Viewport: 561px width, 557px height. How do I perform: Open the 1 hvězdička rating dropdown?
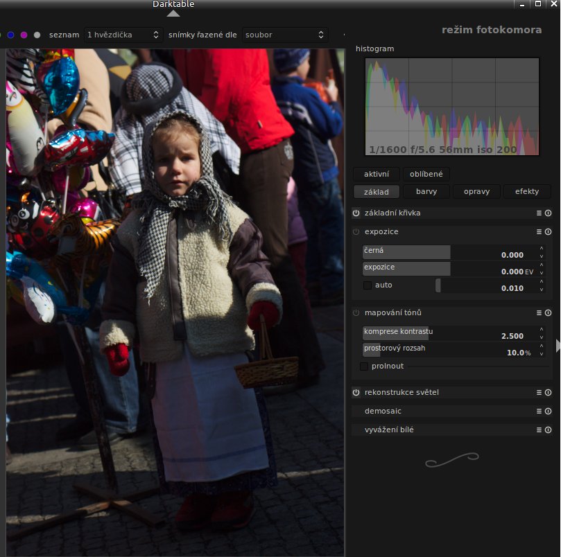pos(123,35)
